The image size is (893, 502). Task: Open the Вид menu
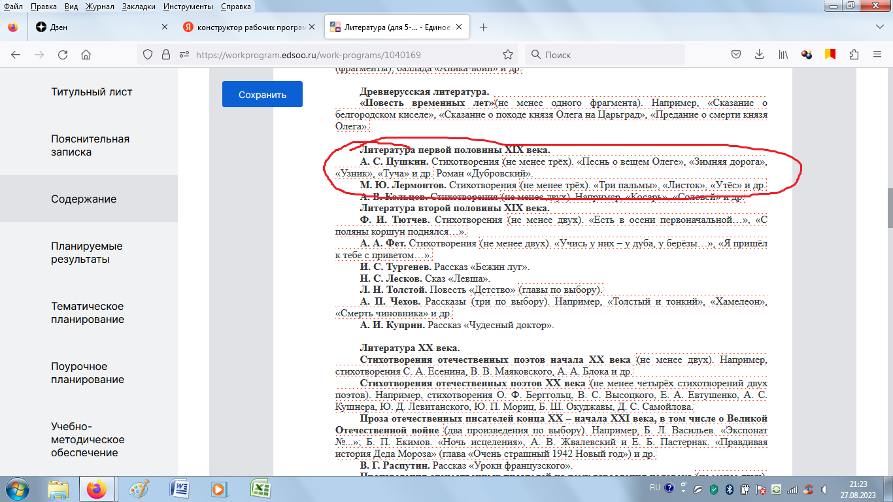pyautogui.click(x=72, y=7)
